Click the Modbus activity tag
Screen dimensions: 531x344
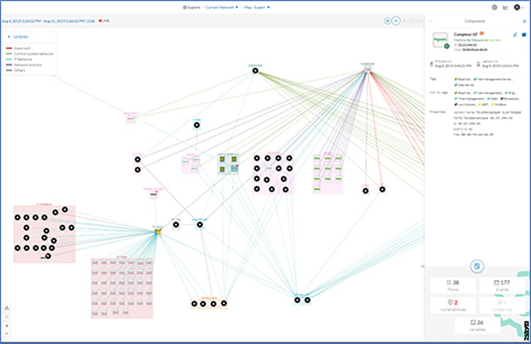499,104
